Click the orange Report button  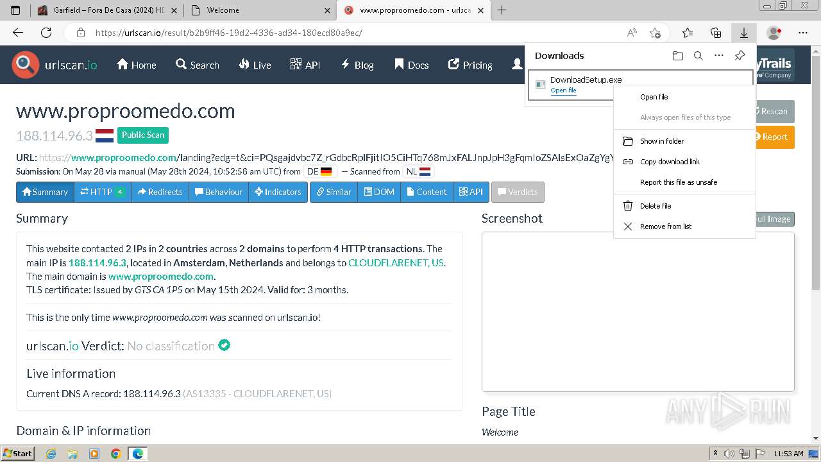774,137
